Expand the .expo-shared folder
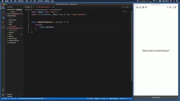Viewport: 180px width, 101px height. point(12,20)
